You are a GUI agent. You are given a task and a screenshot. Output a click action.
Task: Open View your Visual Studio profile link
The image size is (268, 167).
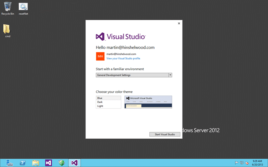(123, 58)
